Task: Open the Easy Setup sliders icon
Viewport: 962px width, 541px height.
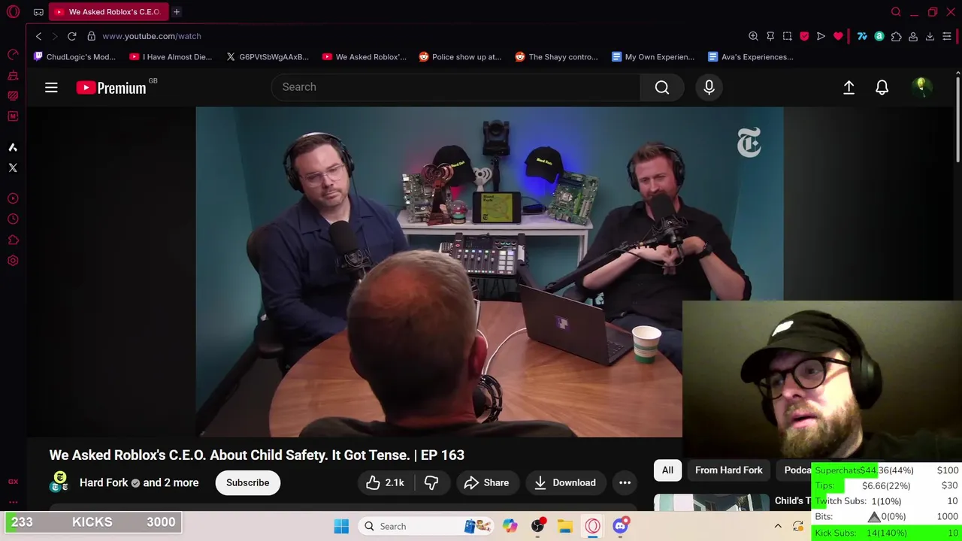Action: pyautogui.click(x=947, y=36)
